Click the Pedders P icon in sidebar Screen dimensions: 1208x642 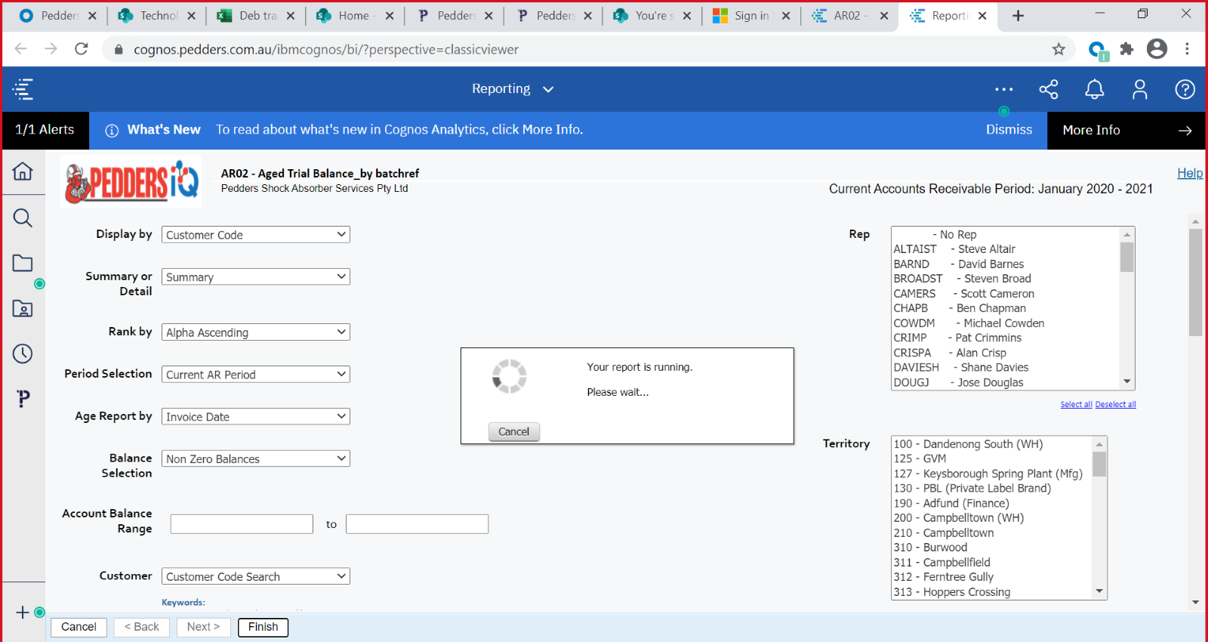click(x=23, y=399)
